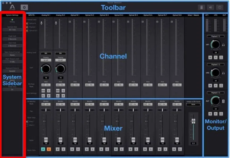
Task: Toggle Analog IN 1 Print FX power icon
Action: coord(43,85)
